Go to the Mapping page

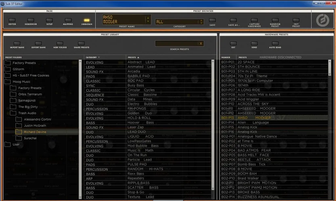click(68, 20)
